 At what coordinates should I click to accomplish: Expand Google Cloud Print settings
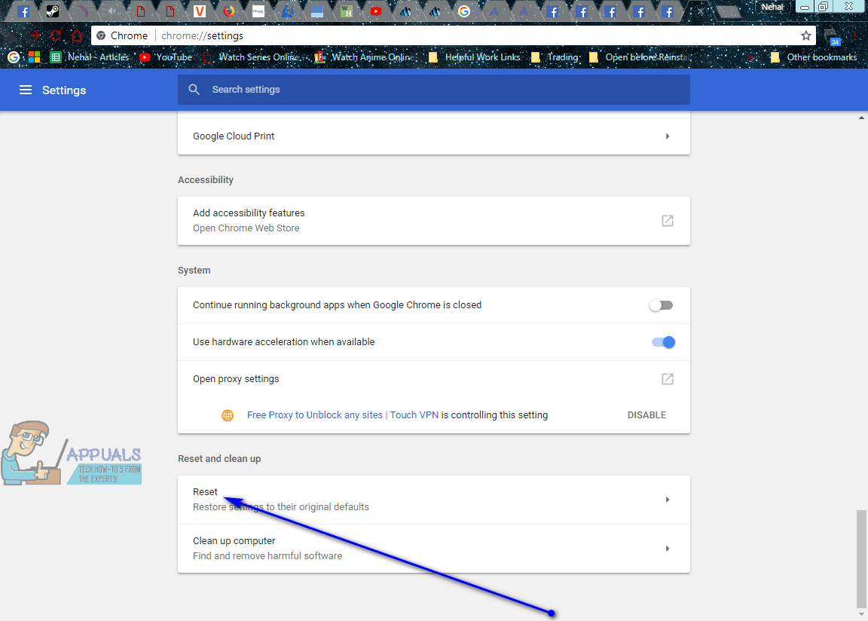(x=433, y=136)
